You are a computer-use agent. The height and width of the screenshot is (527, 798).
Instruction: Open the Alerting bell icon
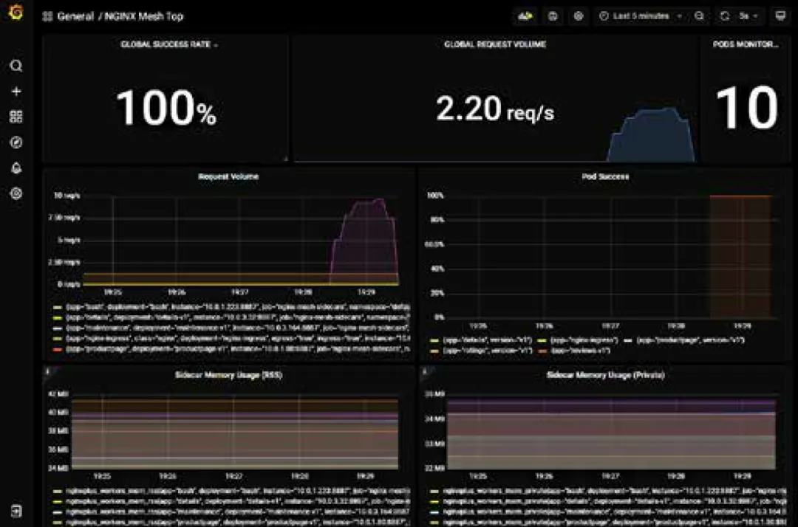point(16,168)
